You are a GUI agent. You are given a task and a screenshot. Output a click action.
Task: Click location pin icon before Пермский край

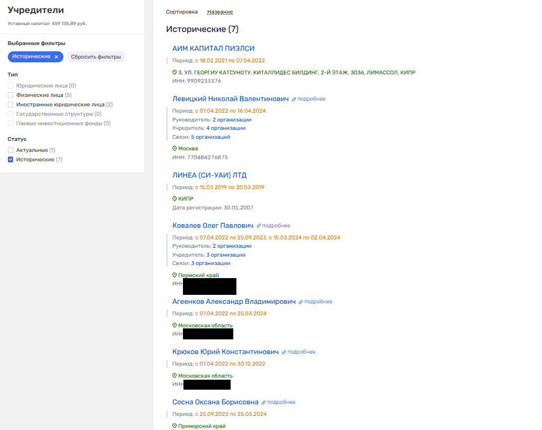(x=175, y=275)
